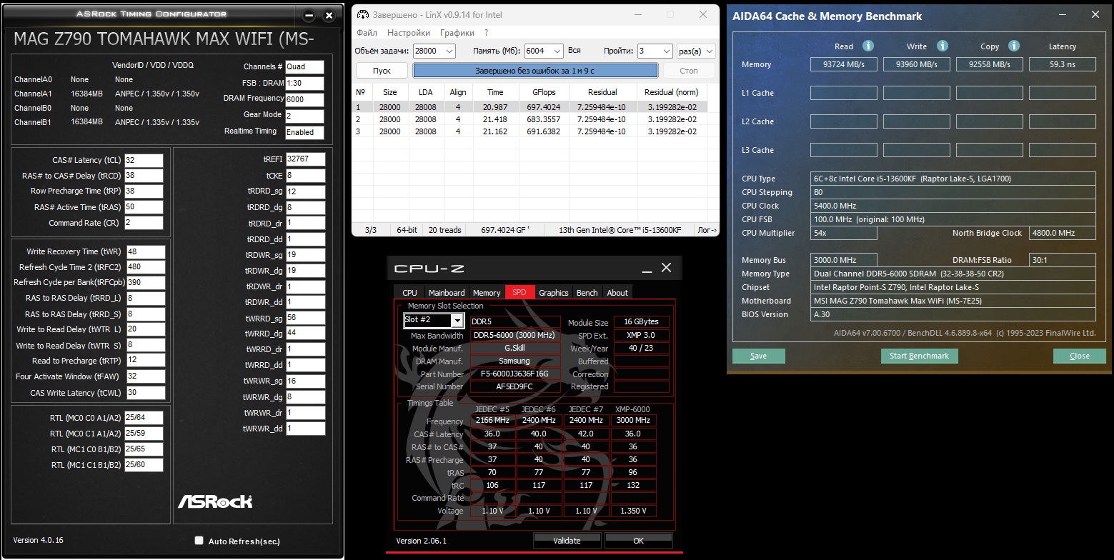Open the Bench tab in CPU-Z
The height and width of the screenshot is (560, 1114).
coord(587,292)
